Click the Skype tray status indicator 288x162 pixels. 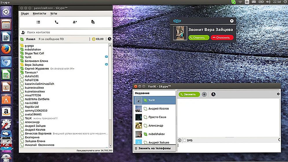[234, 2]
